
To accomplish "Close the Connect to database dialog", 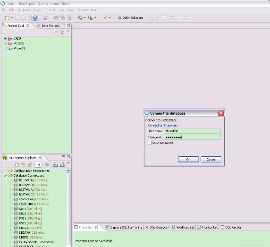I will pyautogui.click(x=221, y=113).
